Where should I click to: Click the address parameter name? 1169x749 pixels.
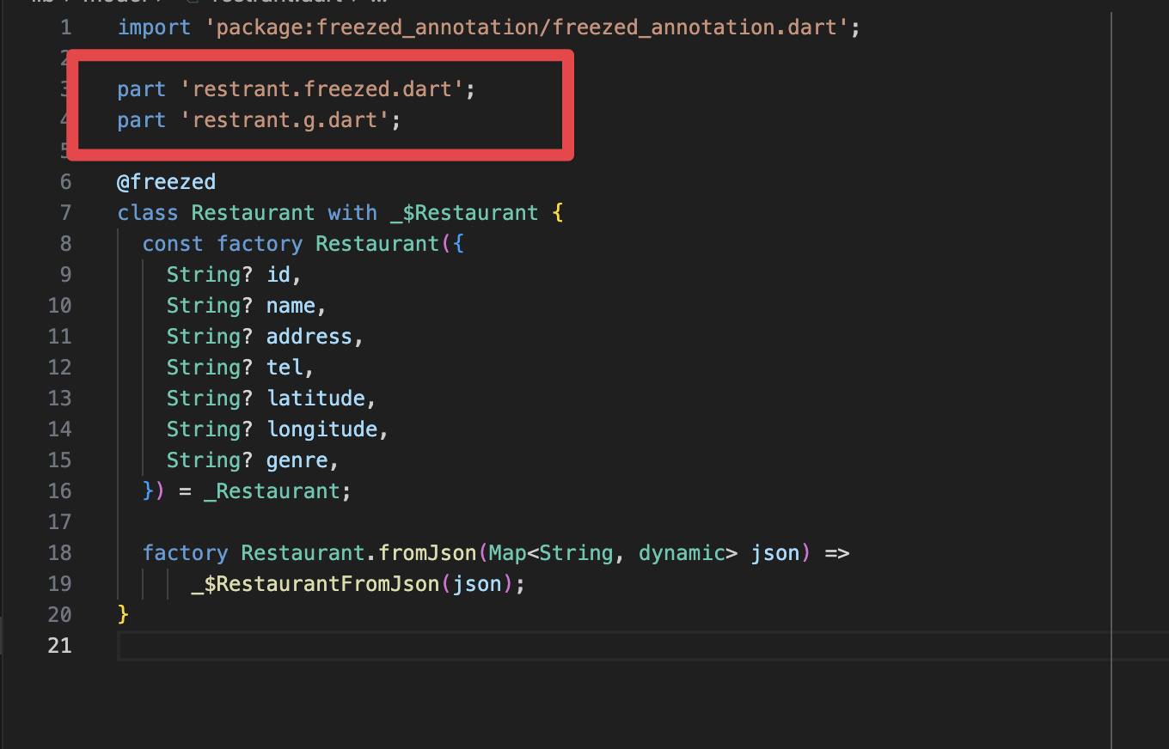click(x=309, y=337)
